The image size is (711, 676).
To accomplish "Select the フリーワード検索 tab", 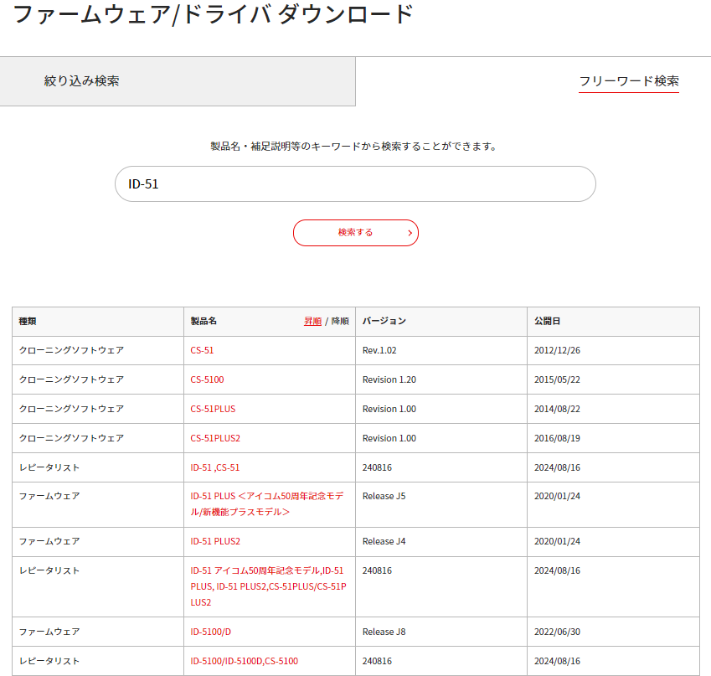I will 628,81.
